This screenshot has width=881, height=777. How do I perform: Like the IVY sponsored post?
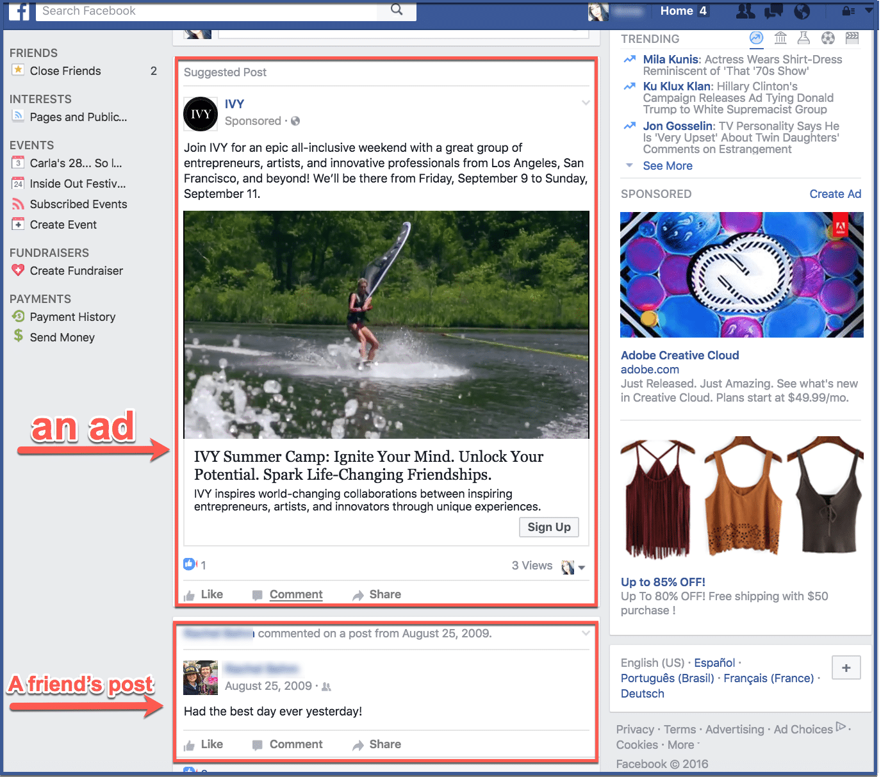204,594
